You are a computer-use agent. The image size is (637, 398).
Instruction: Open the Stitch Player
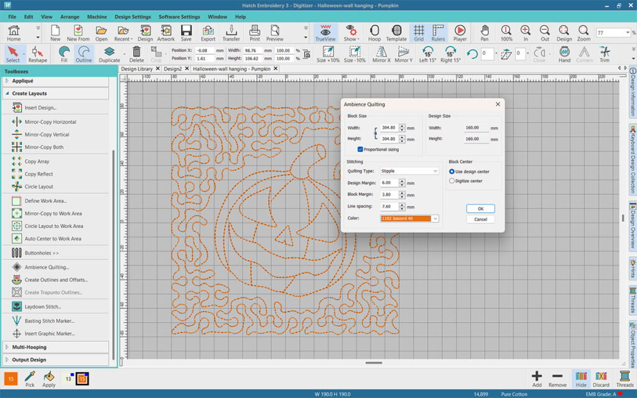[460, 32]
